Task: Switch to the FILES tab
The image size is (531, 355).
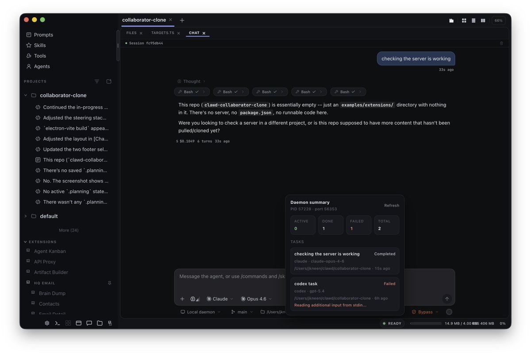Action: tap(131, 33)
